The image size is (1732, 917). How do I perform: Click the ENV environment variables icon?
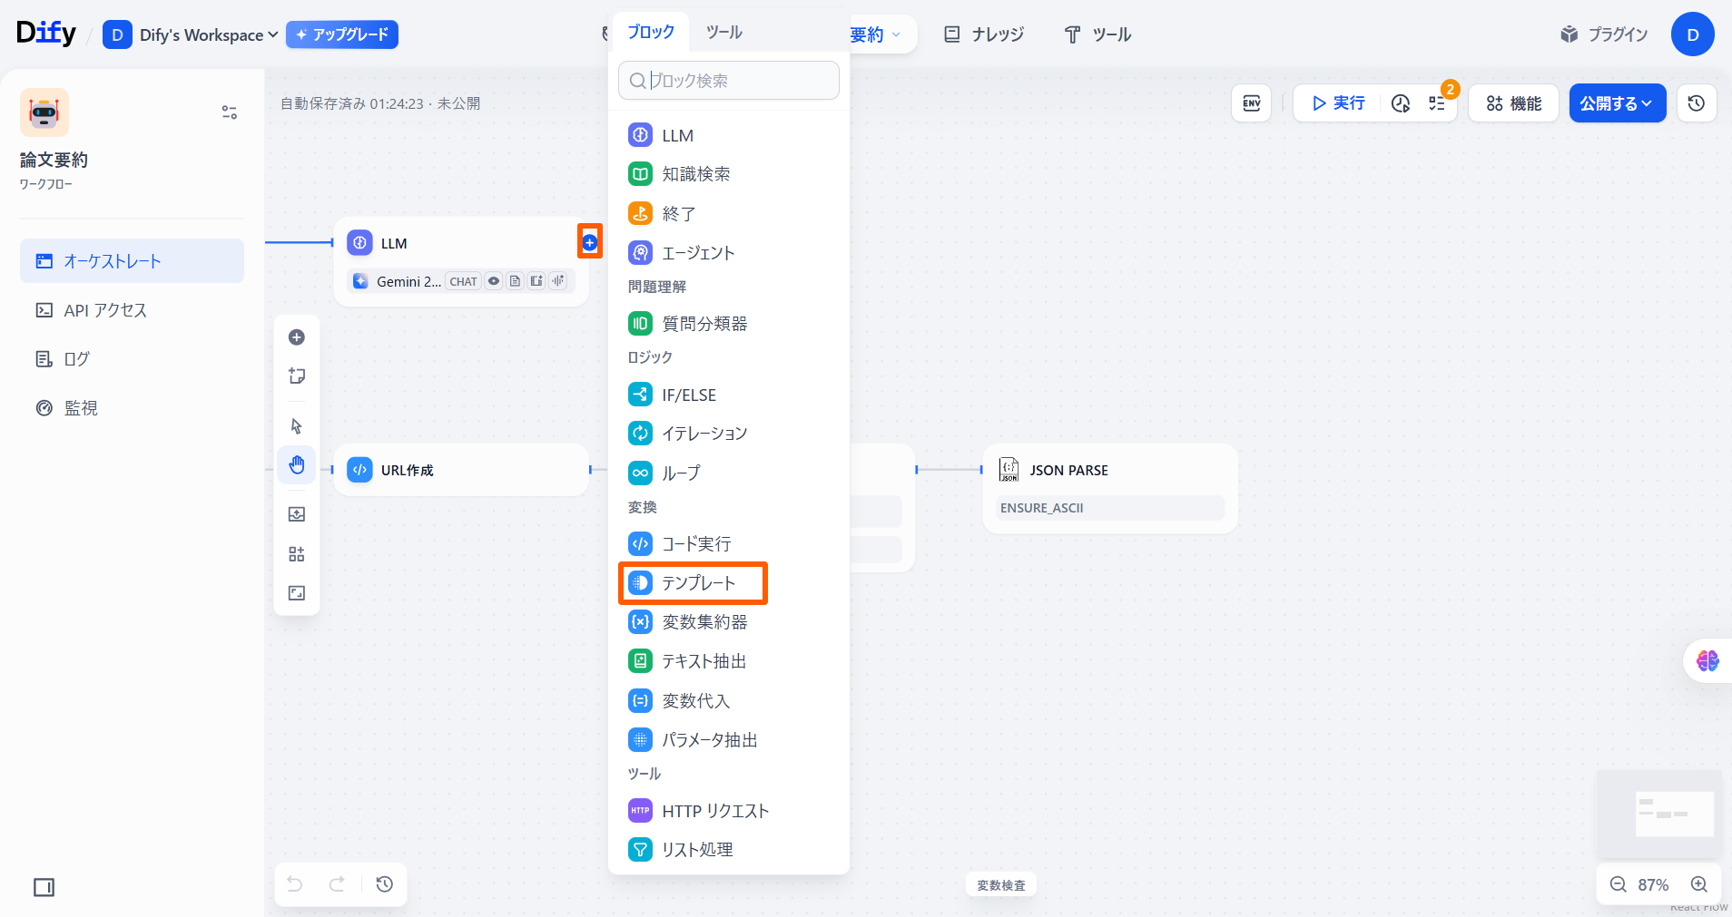coord(1251,103)
